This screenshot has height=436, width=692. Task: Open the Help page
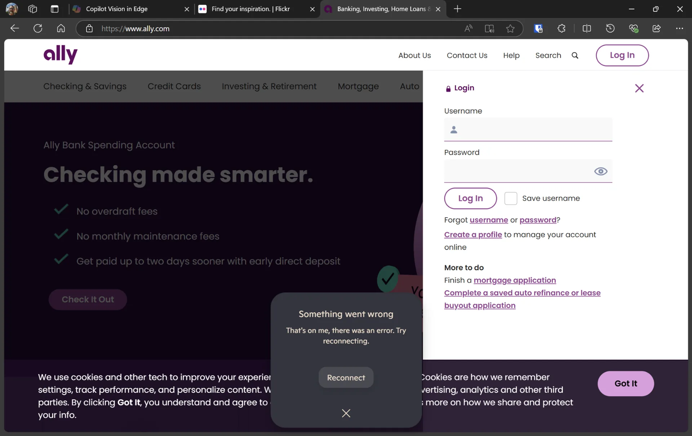click(x=511, y=55)
